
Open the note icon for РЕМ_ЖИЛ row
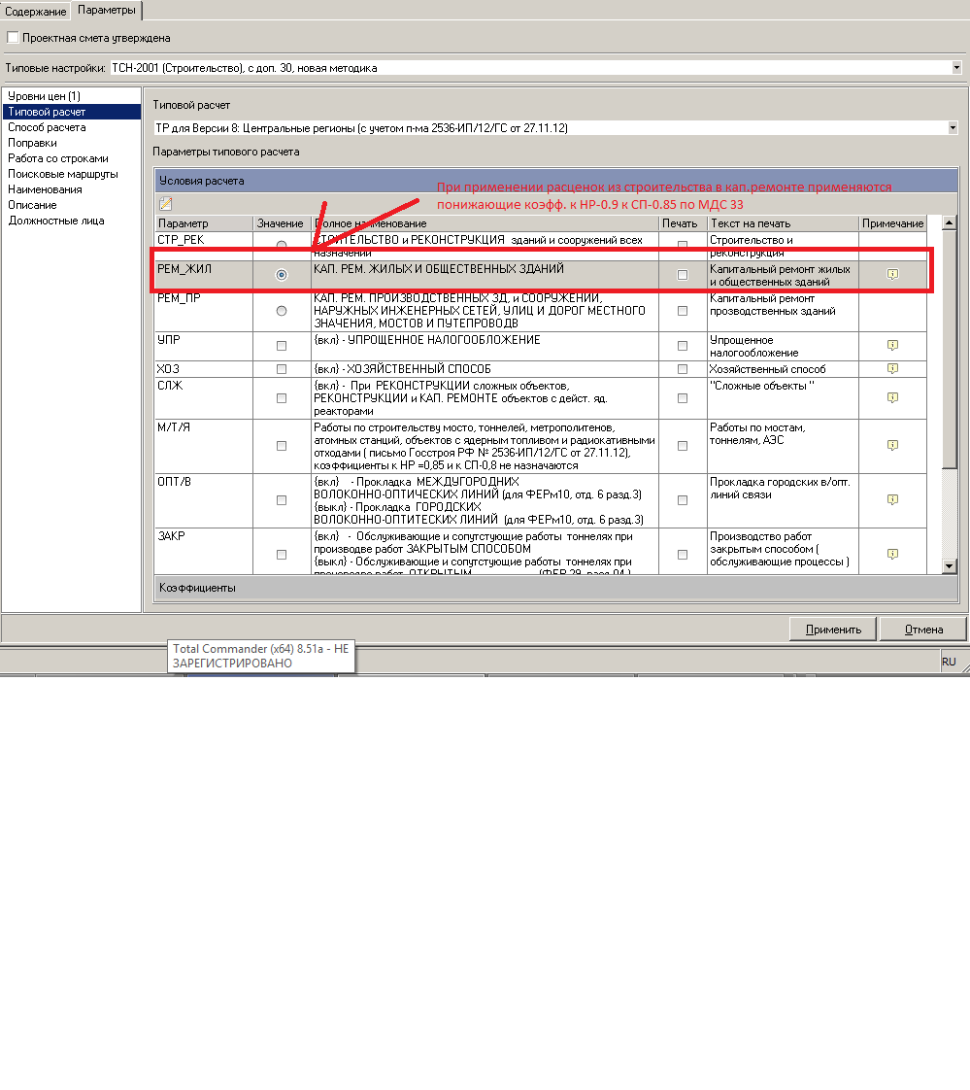click(892, 275)
